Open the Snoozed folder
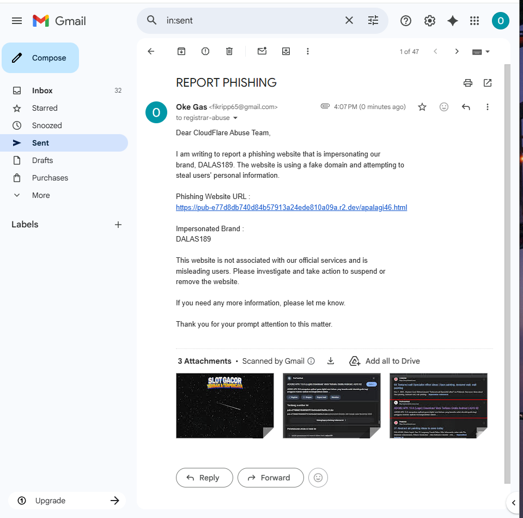 [64, 125]
